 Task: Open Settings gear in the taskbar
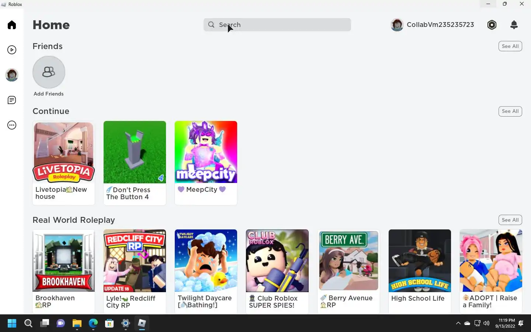[x=126, y=324]
